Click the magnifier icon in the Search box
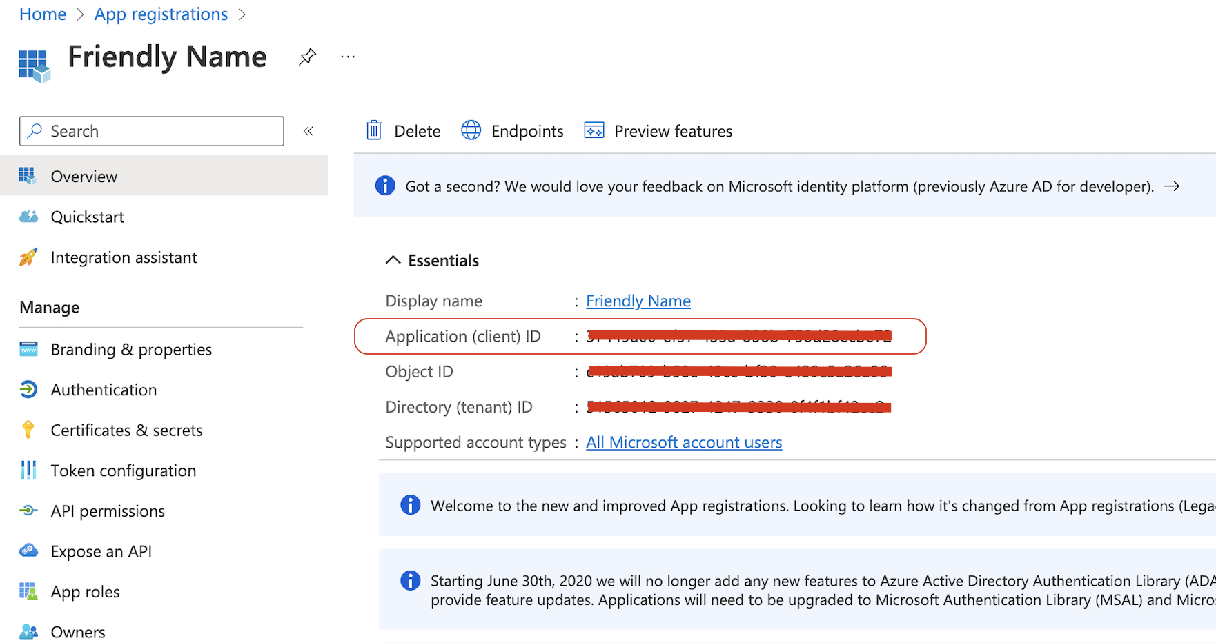The width and height of the screenshot is (1216, 643). [x=35, y=131]
